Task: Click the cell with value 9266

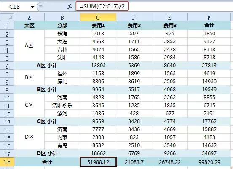Action: click(x=170, y=153)
